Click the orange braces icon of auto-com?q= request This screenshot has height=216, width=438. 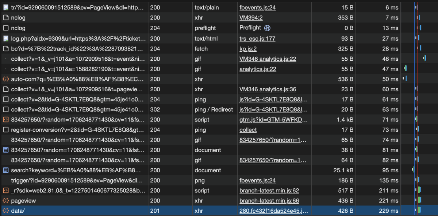[x=5, y=79]
